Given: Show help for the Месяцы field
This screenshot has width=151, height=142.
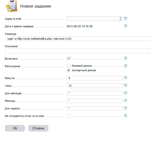Looking at the screenshot, I should pos(125,101).
